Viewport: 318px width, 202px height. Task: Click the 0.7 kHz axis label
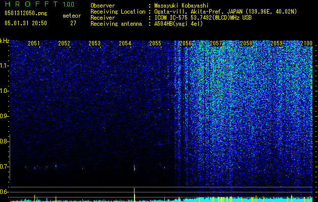pyautogui.click(x=4, y=167)
